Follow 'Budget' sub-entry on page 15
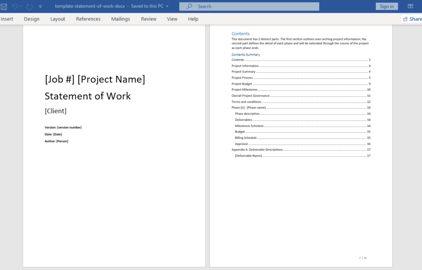Image resolution: width=422 pixels, height=270 pixels. [303, 132]
